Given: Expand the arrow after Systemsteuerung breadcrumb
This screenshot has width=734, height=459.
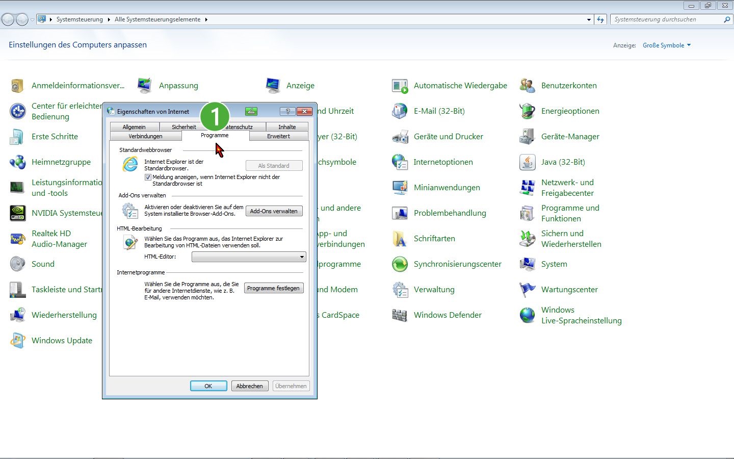Looking at the screenshot, I should point(109,19).
